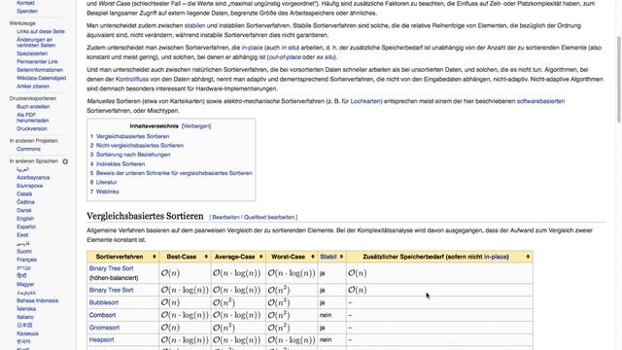622x350 pixels.
Task: Click Quelltext bearbeiten section link
Action: pos(269,218)
